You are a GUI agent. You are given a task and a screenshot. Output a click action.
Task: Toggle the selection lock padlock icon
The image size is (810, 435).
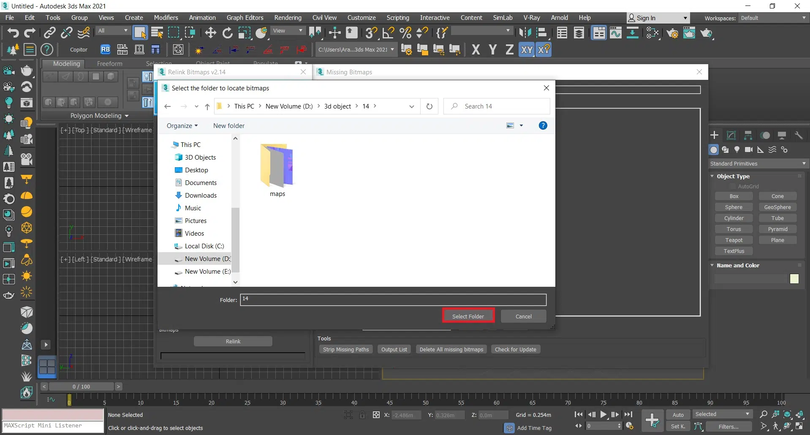pyautogui.click(x=362, y=415)
